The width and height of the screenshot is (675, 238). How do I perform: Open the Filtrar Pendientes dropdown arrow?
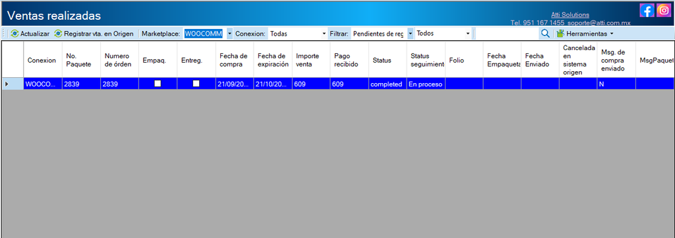(410, 34)
